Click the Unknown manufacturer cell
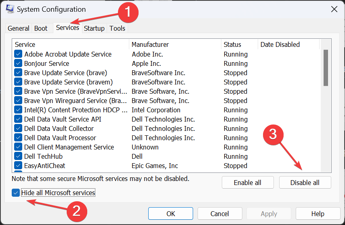Screen dimensions: 345x225 tap(145, 147)
